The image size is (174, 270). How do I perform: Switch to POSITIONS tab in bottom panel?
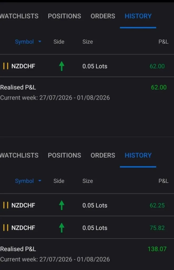pos(64,155)
